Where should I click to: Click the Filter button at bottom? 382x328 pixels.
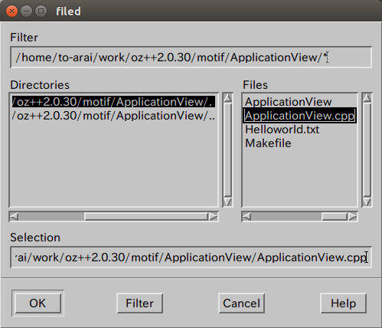click(x=139, y=303)
